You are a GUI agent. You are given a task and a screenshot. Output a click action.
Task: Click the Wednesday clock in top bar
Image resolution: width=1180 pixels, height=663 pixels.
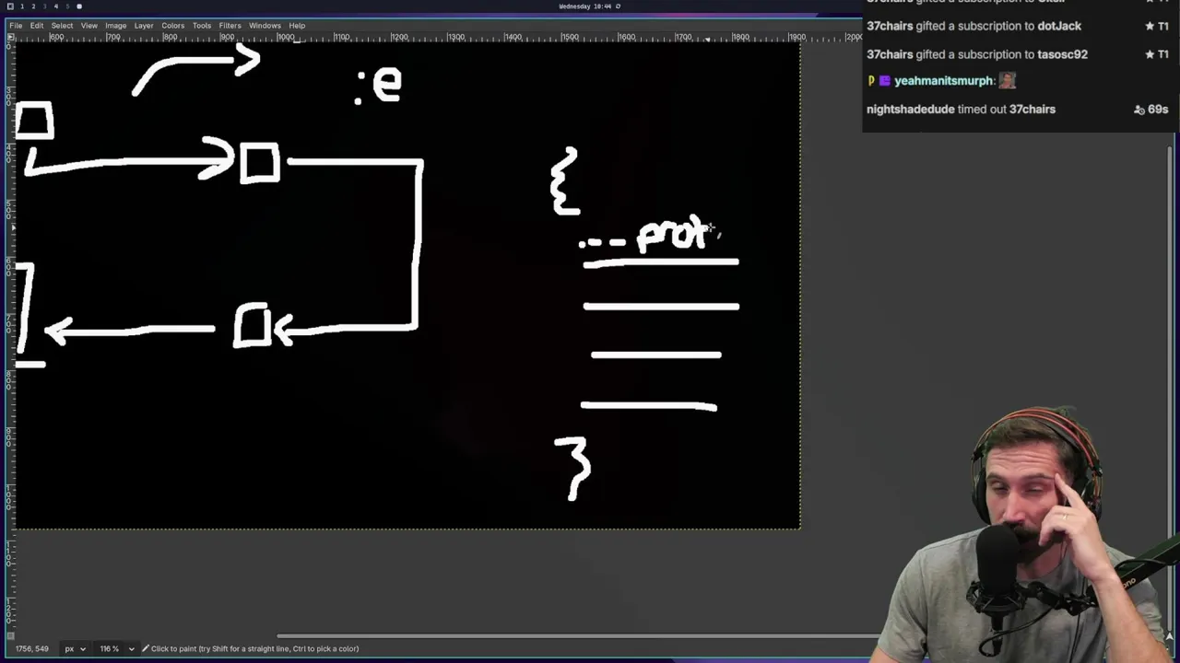(x=585, y=6)
